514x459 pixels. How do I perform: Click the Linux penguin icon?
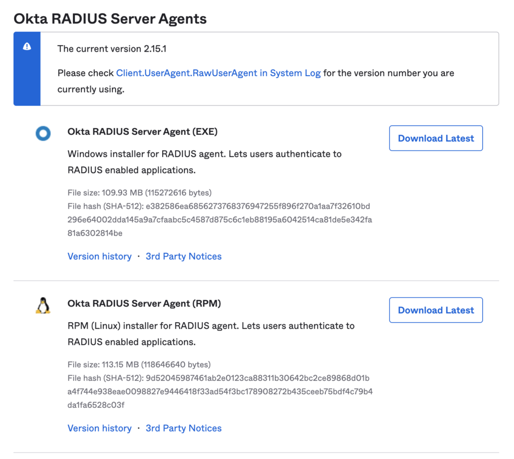(43, 304)
